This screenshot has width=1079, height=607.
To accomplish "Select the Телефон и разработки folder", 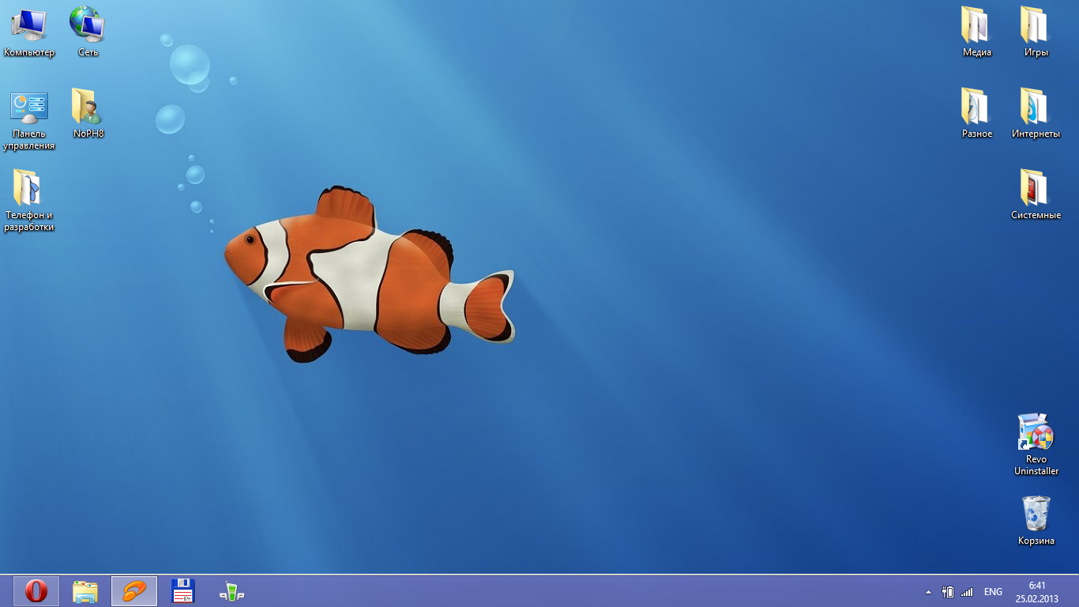I will [29, 201].
